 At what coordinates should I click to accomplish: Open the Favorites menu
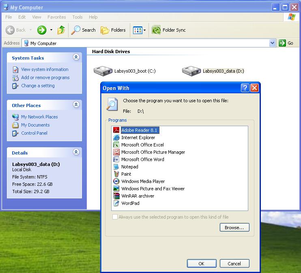(x=57, y=17)
